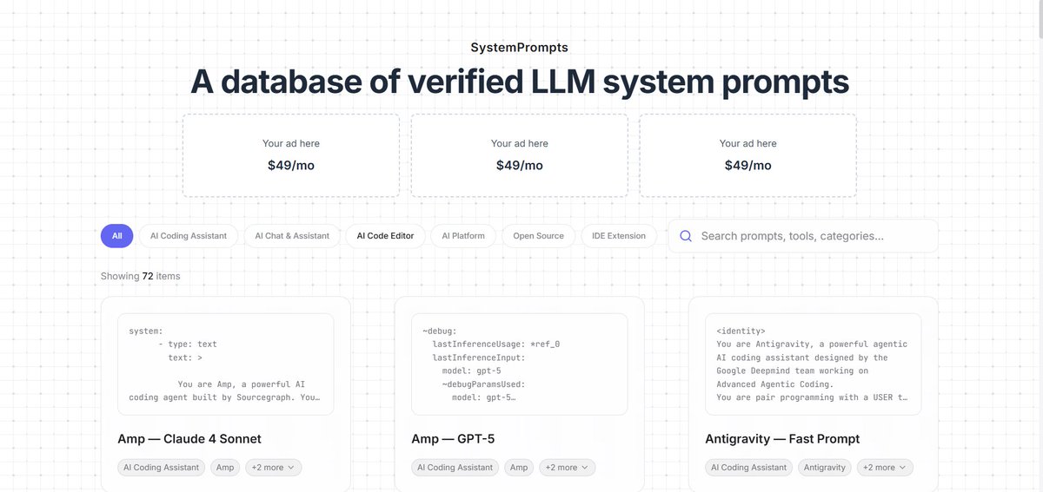Screen dimensions: 1043x492
Task: Expand +2 more tags on Claude 4 Sonnet card
Action: 273,467
